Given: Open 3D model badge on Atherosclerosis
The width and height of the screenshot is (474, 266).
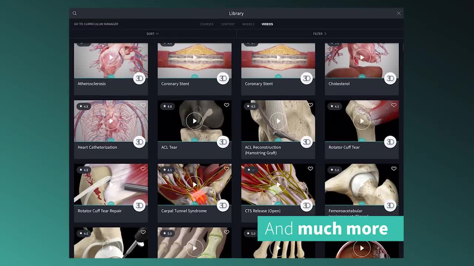Looking at the screenshot, I should pos(139,78).
